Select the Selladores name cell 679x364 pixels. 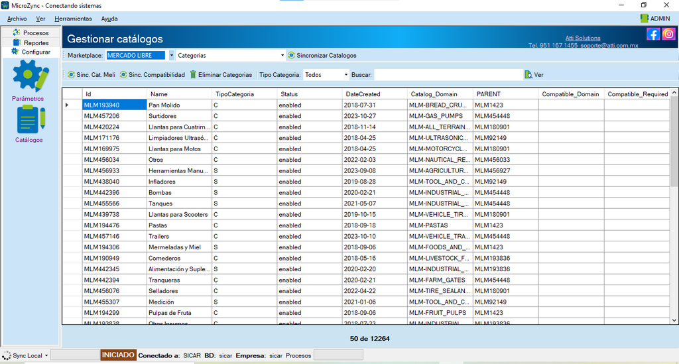pyautogui.click(x=179, y=291)
